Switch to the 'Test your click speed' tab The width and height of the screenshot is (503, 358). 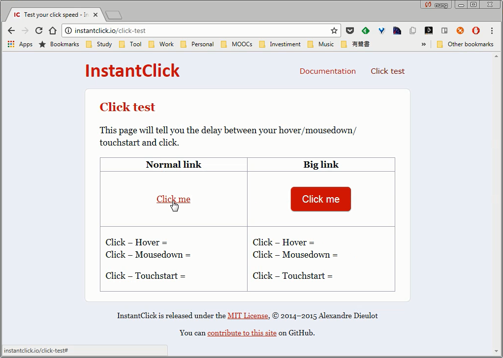click(x=56, y=15)
